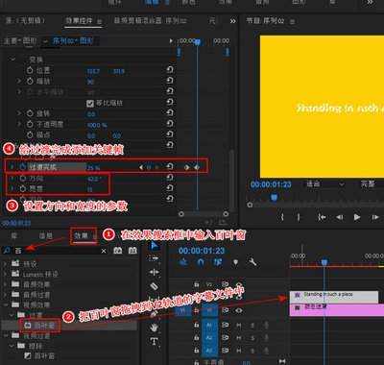Open timeline wrench settings
The width and height of the screenshot is (384, 365).
point(252,262)
